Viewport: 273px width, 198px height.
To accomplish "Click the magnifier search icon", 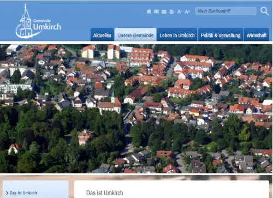I will 264,11.
